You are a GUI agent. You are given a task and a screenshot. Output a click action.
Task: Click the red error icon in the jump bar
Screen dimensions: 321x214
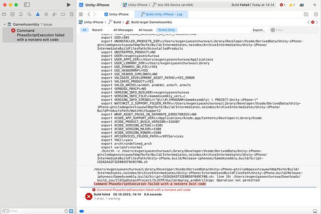313,22
